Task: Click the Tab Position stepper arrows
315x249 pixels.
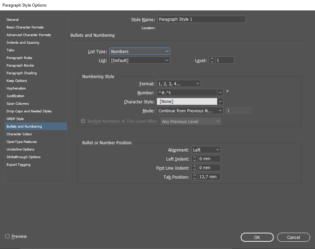Action: 194,177
